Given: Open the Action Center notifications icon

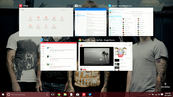Looking at the screenshot, I should tap(162, 95).
